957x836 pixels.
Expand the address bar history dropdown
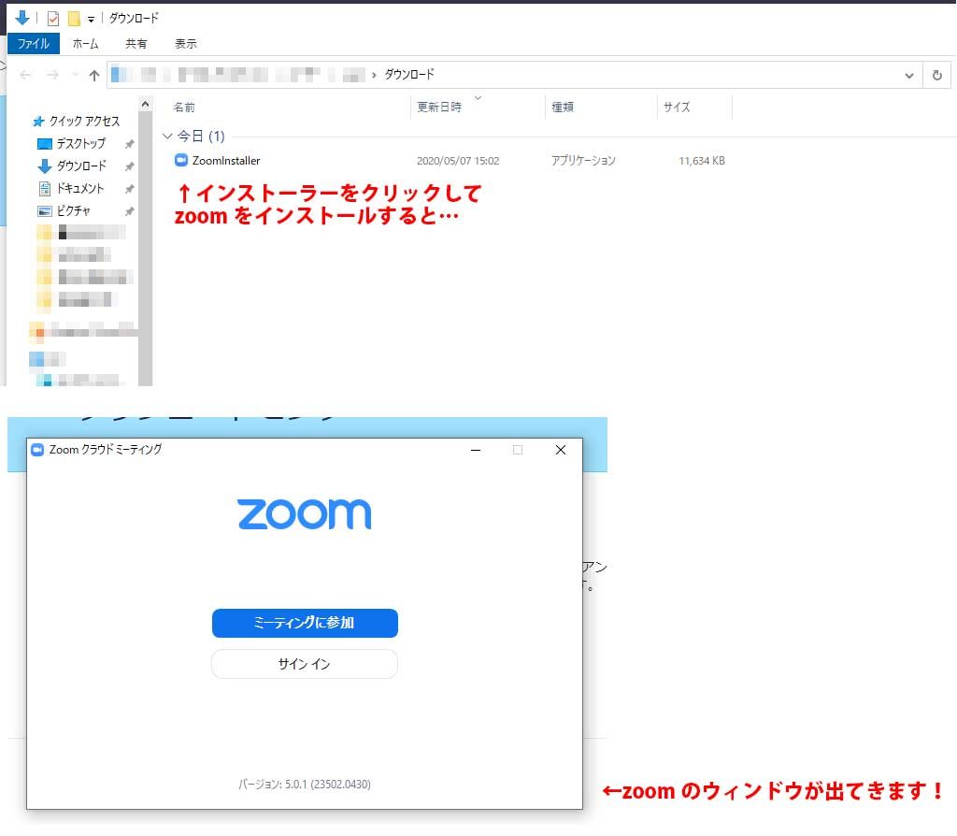pyautogui.click(x=909, y=75)
